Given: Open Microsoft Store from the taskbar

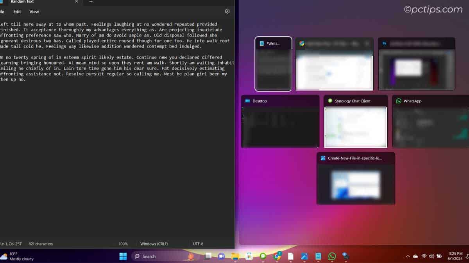Looking at the screenshot, I should [x=249, y=256].
